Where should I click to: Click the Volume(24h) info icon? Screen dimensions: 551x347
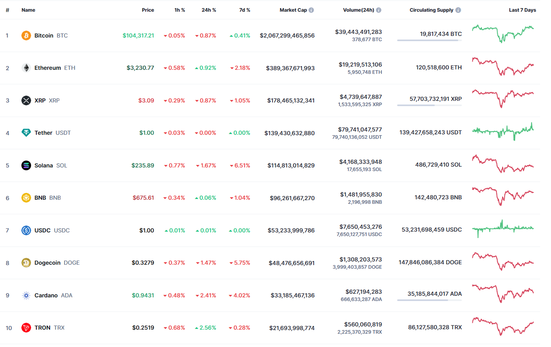[x=379, y=10]
